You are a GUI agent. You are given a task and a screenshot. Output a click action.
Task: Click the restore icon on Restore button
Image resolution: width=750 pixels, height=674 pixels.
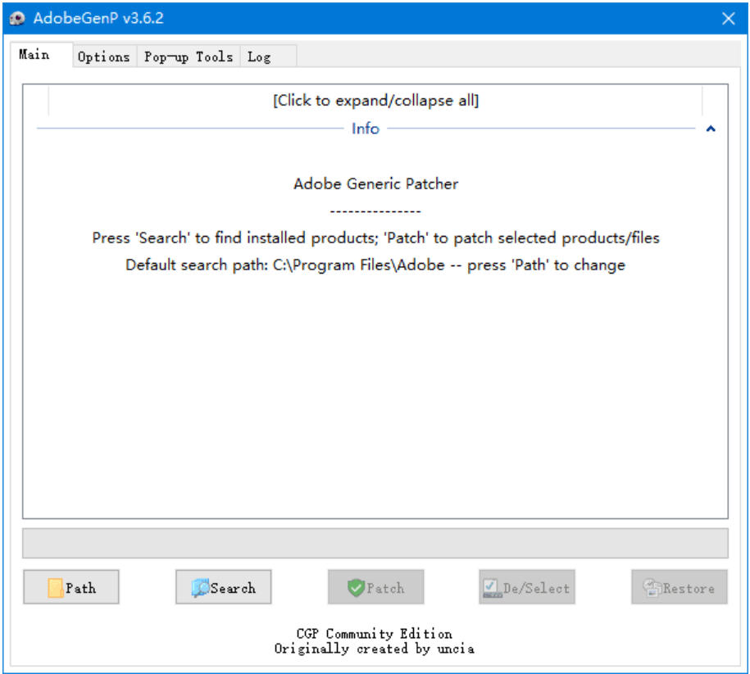(652, 588)
